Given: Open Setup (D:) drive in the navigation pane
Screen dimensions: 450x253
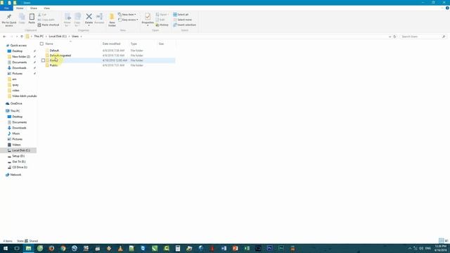Looking at the screenshot, I should [18, 156].
